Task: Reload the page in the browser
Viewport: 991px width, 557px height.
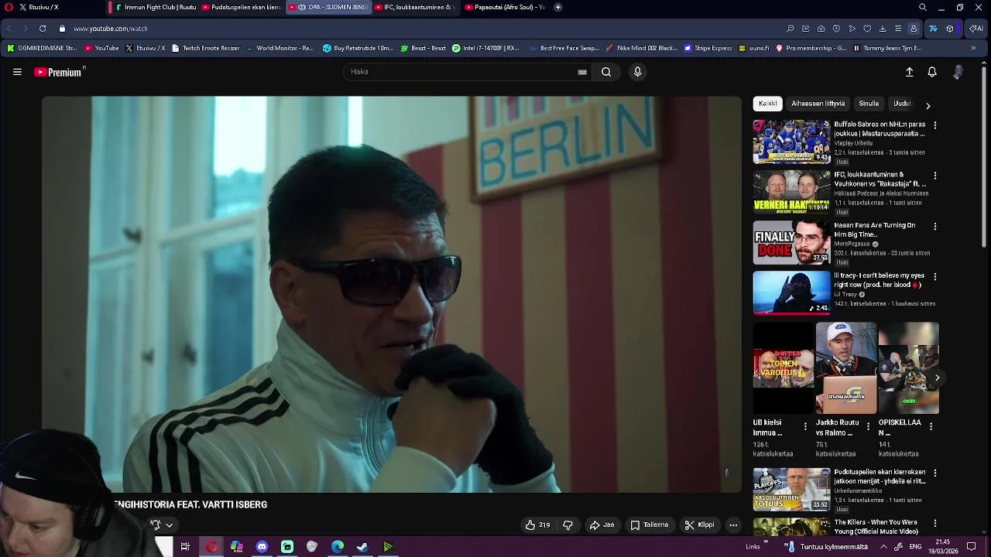Action: 43,29
